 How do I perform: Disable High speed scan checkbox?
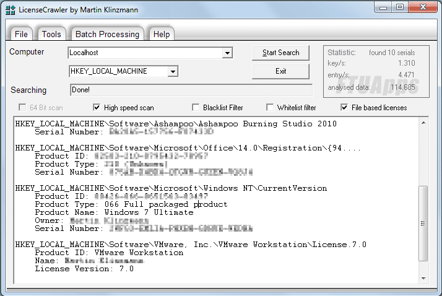point(97,107)
